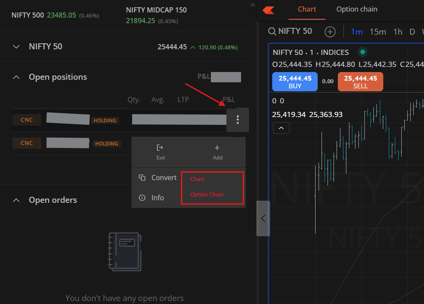This screenshot has height=304, width=424.
Task: Open Info from the position menu
Action: pyautogui.click(x=152, y=198)
